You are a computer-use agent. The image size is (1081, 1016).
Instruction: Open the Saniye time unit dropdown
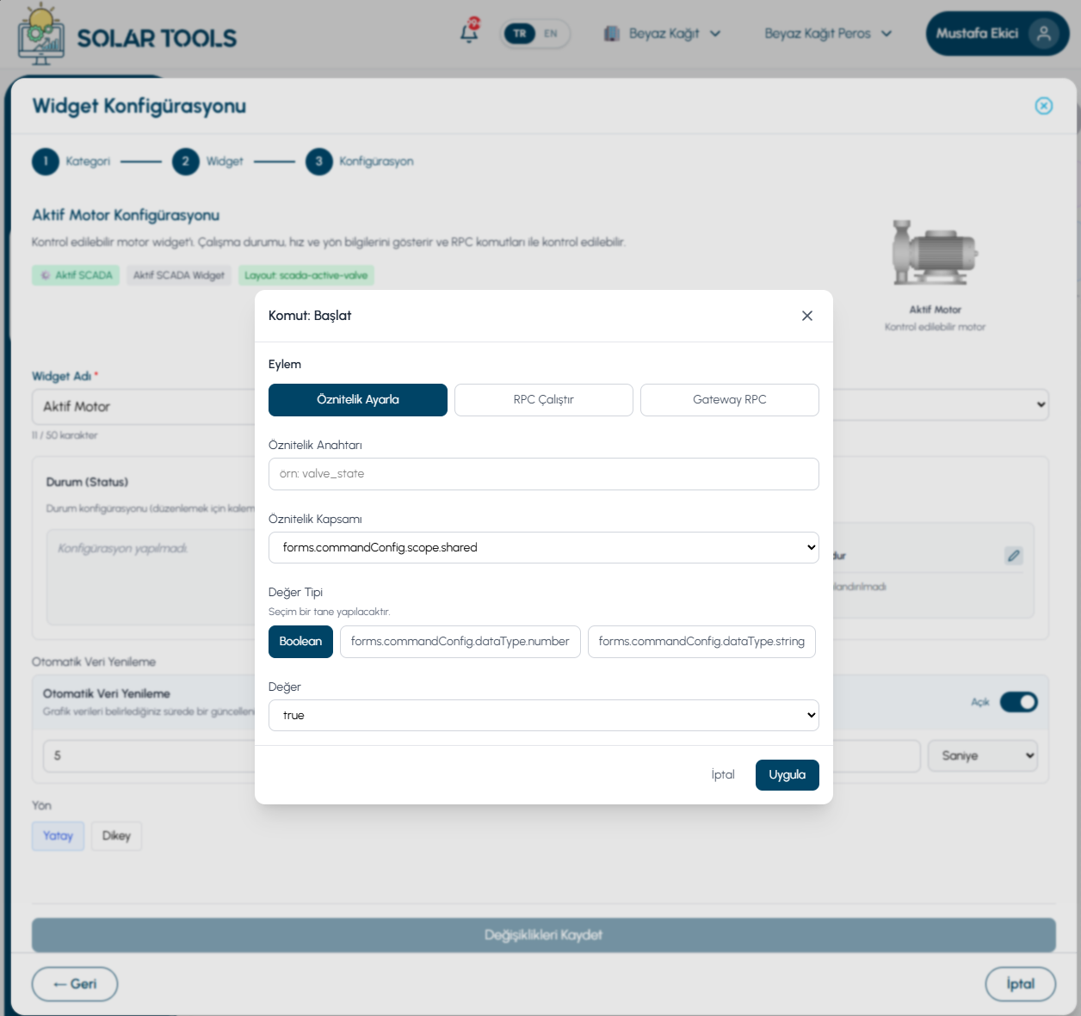point(983,756)
